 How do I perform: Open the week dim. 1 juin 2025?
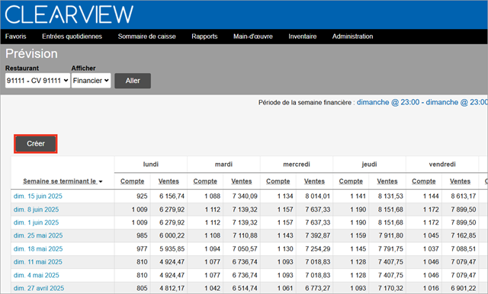coord(36,222)
